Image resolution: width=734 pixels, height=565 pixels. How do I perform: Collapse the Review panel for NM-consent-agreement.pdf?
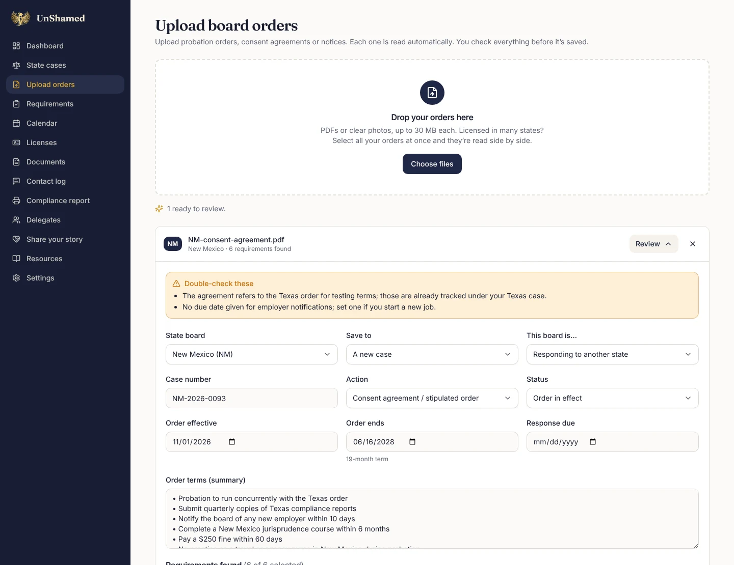tap(653, 244)
